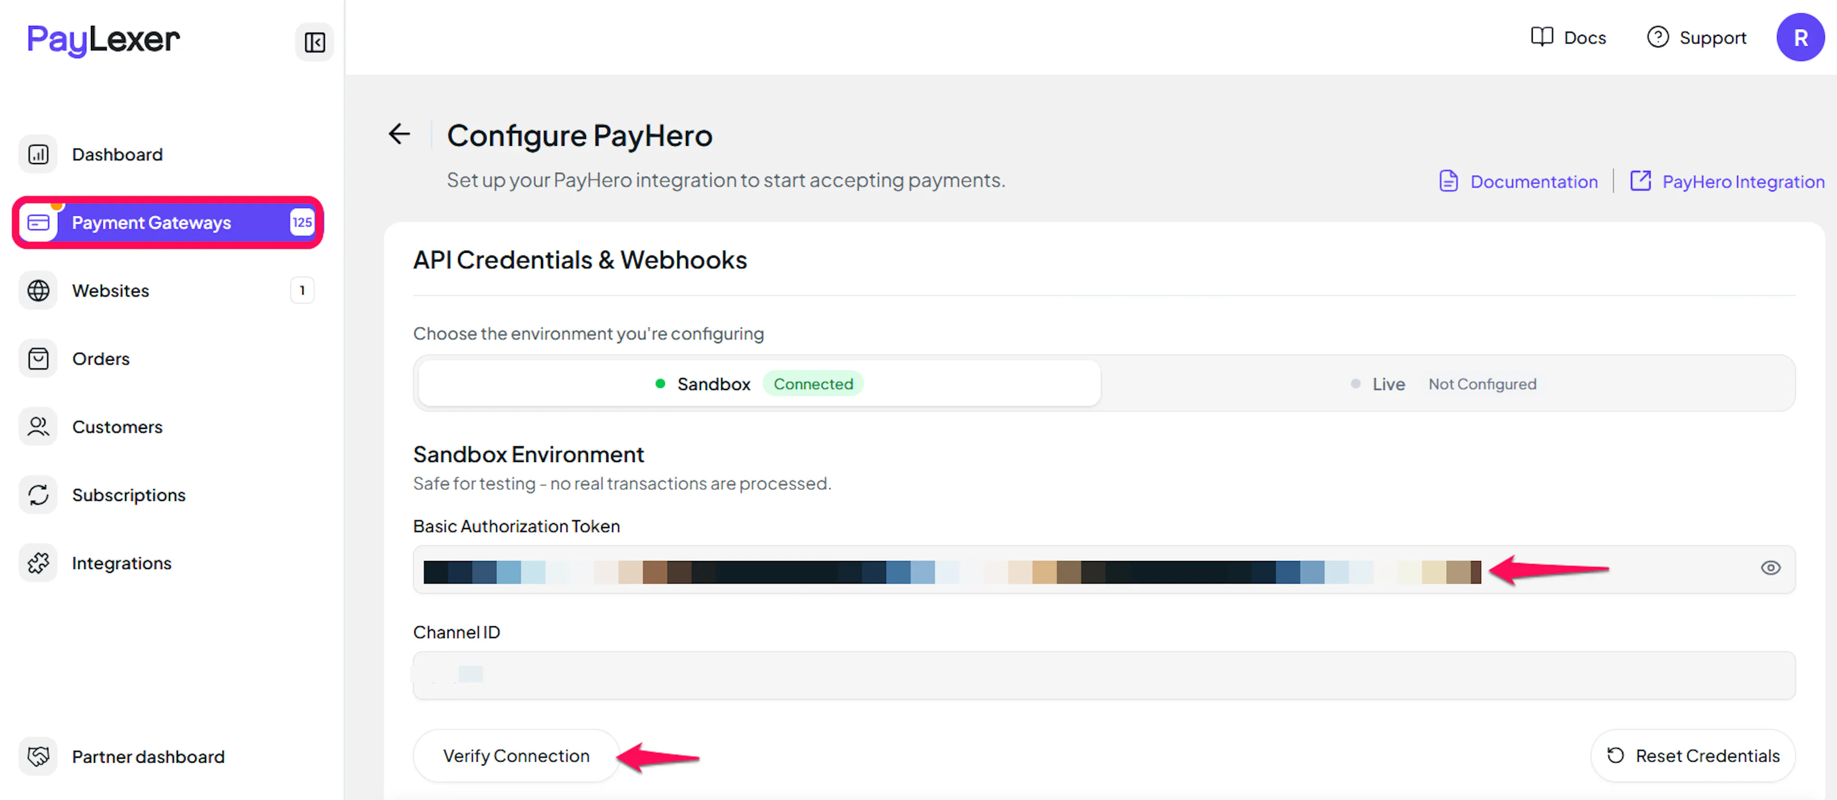Image resolution: width=1837 pixels, height=800 pixels.
Task: Click the Channel ID label
Action: pos(456,632)
